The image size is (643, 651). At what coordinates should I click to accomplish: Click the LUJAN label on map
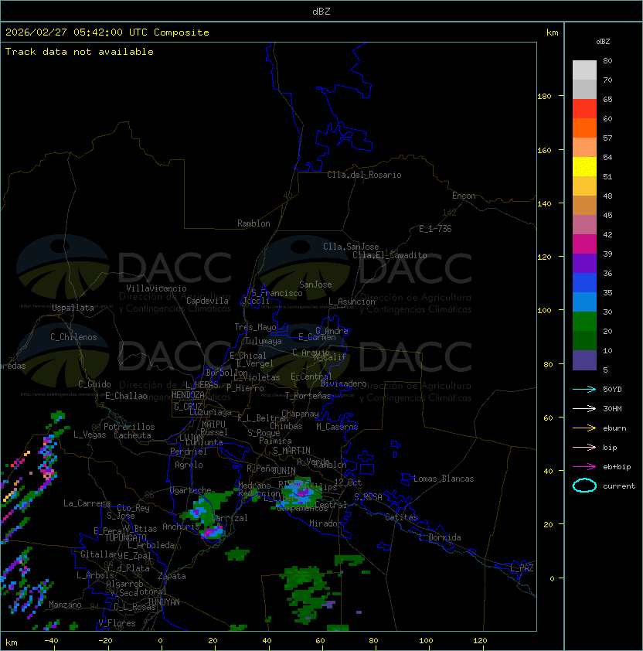pos(191,437)
